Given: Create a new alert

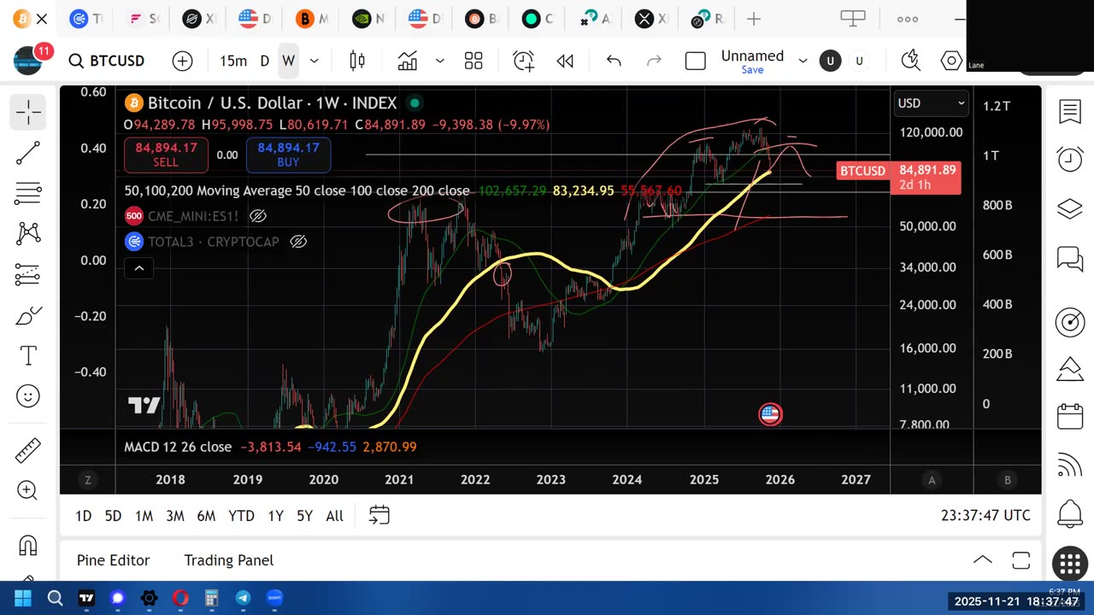Looking at the screenshot, I should point(523,61).
